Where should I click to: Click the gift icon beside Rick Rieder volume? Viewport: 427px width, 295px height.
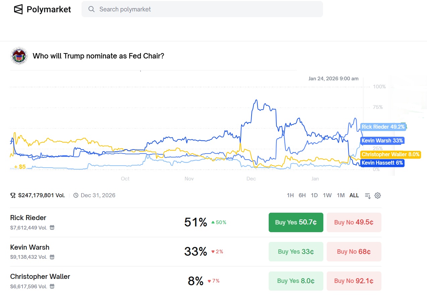(52, 227)
